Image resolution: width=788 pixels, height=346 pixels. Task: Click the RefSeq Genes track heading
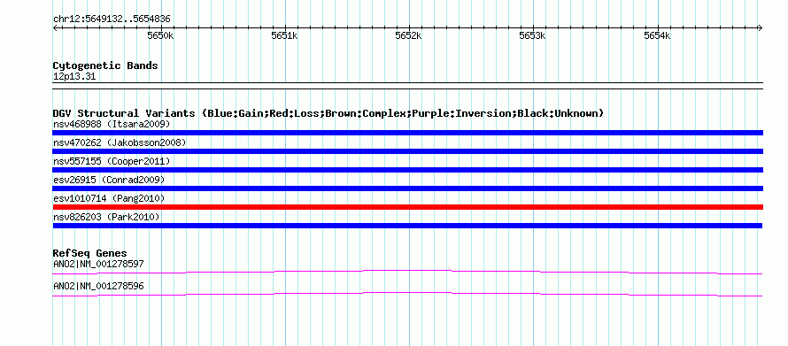coord(90,253)
